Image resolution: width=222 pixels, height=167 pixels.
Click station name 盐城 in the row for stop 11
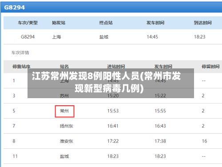click(64, 156)
